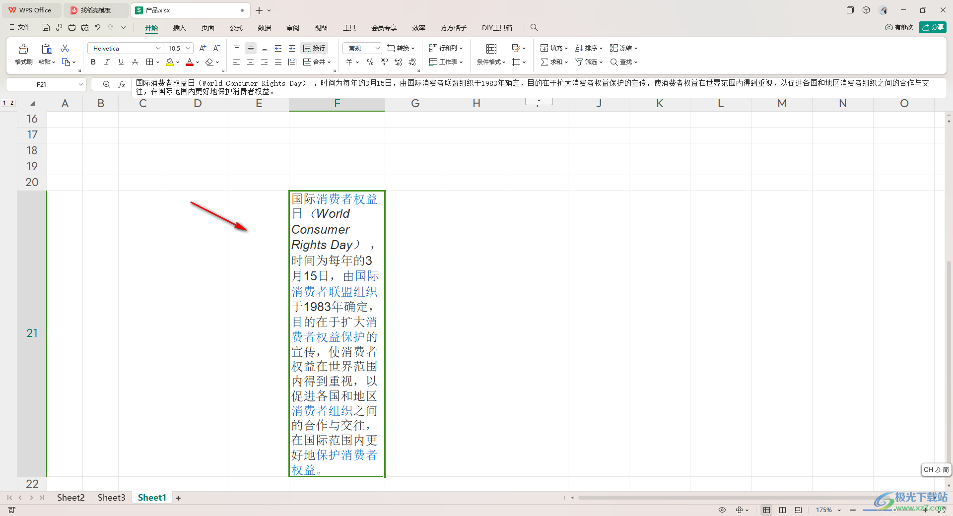Click the distributed text alignment icon

(292, 62)
